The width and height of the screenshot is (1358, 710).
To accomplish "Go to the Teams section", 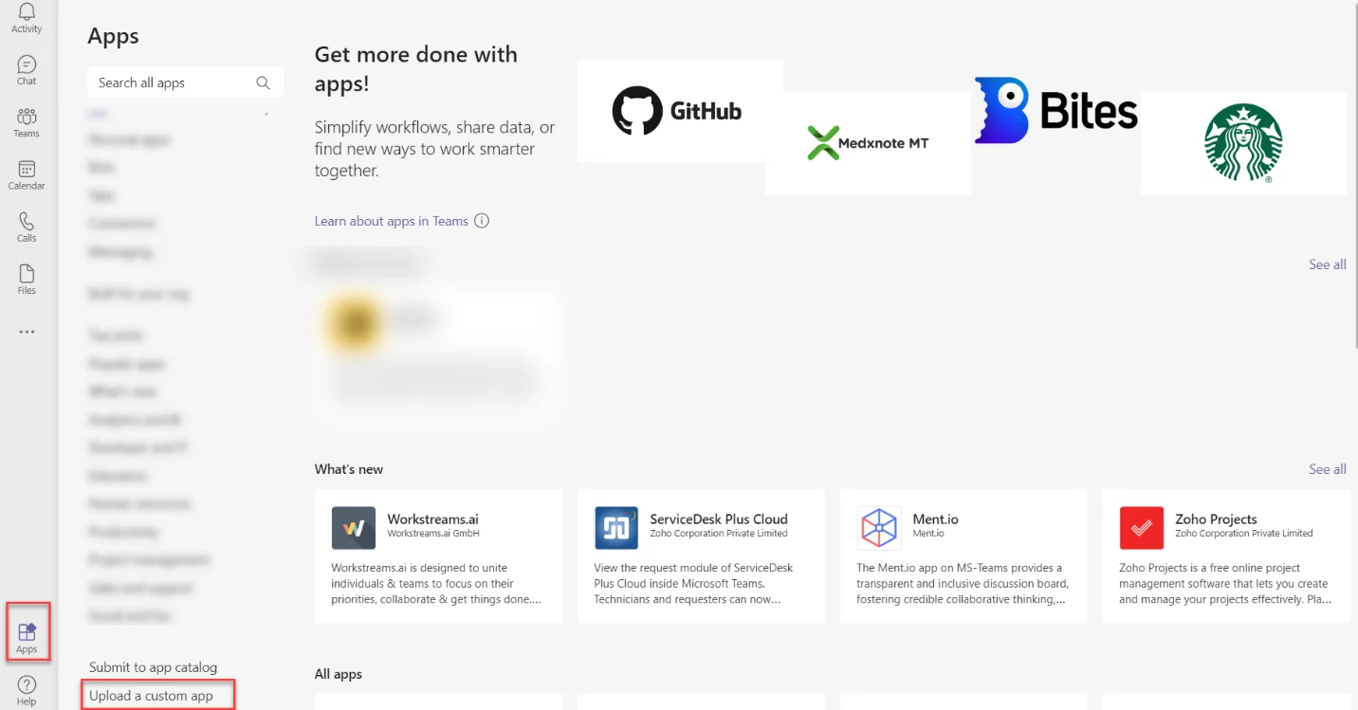I will 27,122.
